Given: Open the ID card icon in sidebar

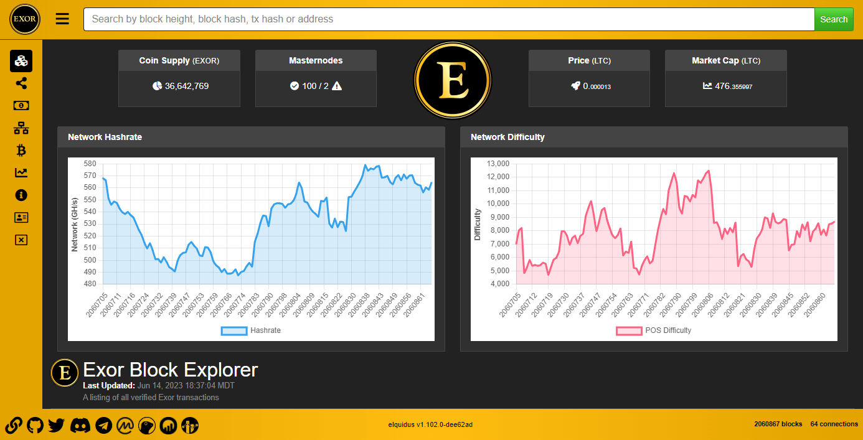Looking at the screenshot, I should [x=21, y=218].
